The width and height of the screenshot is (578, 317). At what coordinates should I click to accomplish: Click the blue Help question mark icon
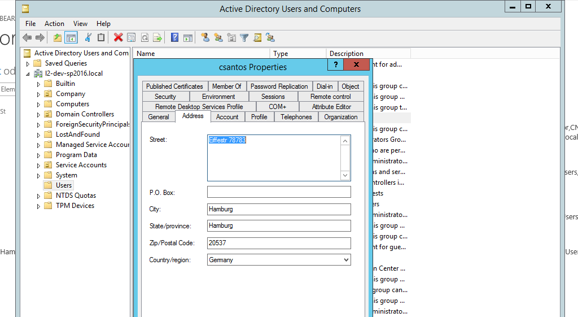(x=174, y=38)
